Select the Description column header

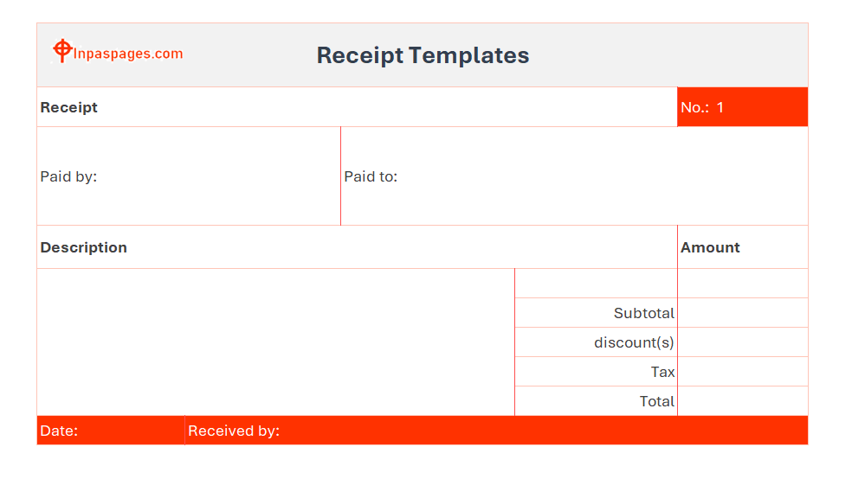point(357,247)
